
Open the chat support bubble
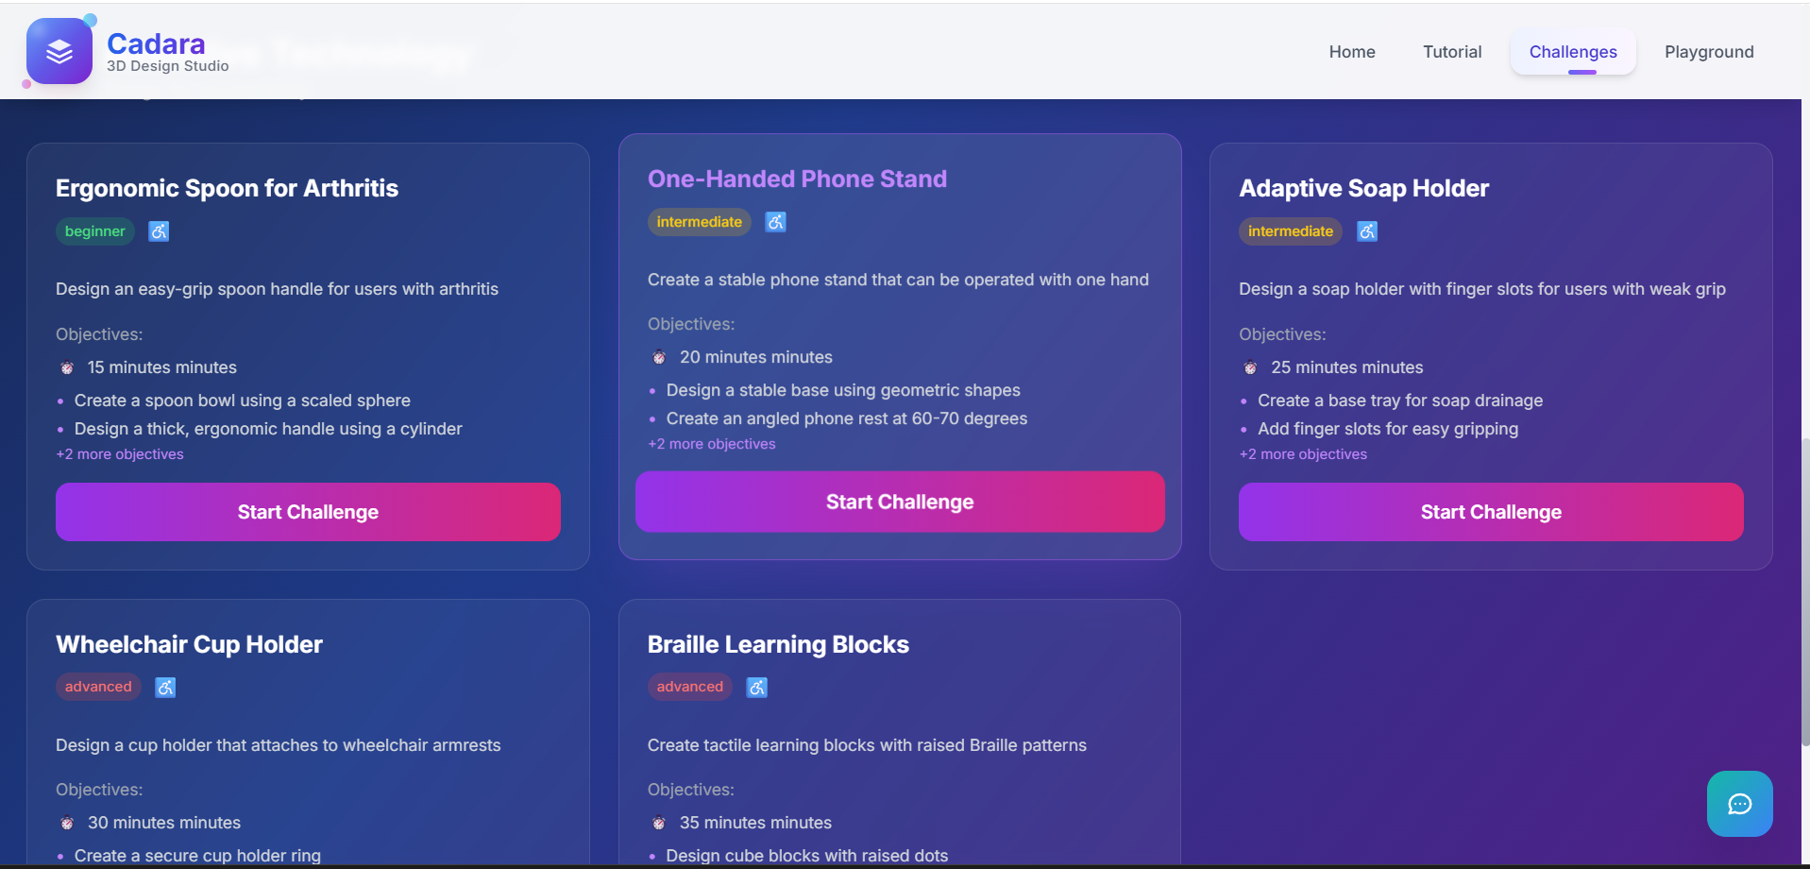(1739, 804)
